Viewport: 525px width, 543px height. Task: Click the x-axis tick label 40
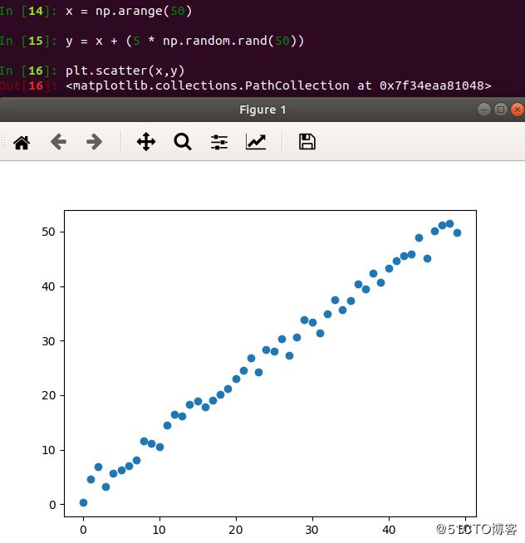click(x=389, y=530)
